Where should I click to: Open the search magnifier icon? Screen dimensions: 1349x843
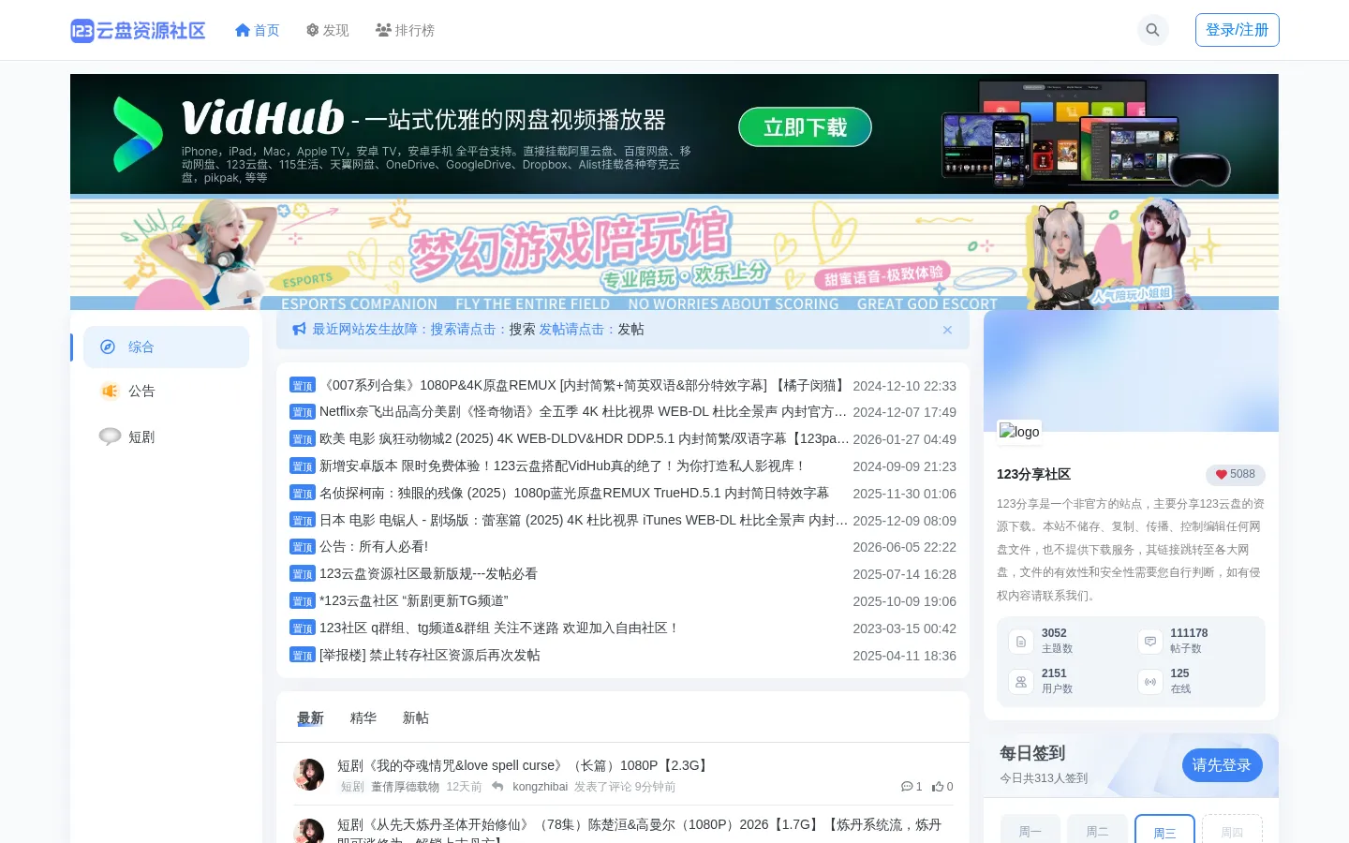(x=1153, y=30)
